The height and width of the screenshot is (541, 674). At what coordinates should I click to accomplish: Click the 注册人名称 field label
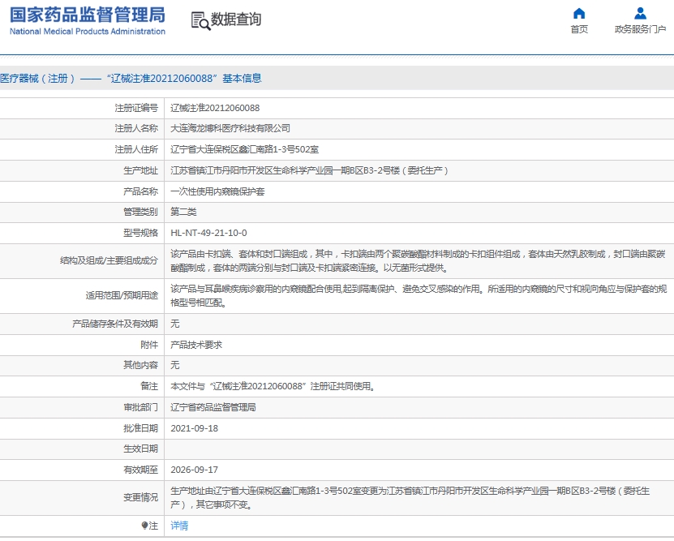pos(136,128)
